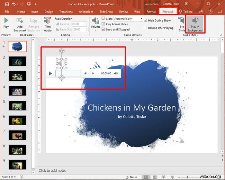
Task: Open the Review tab
Action: point(124,12)
